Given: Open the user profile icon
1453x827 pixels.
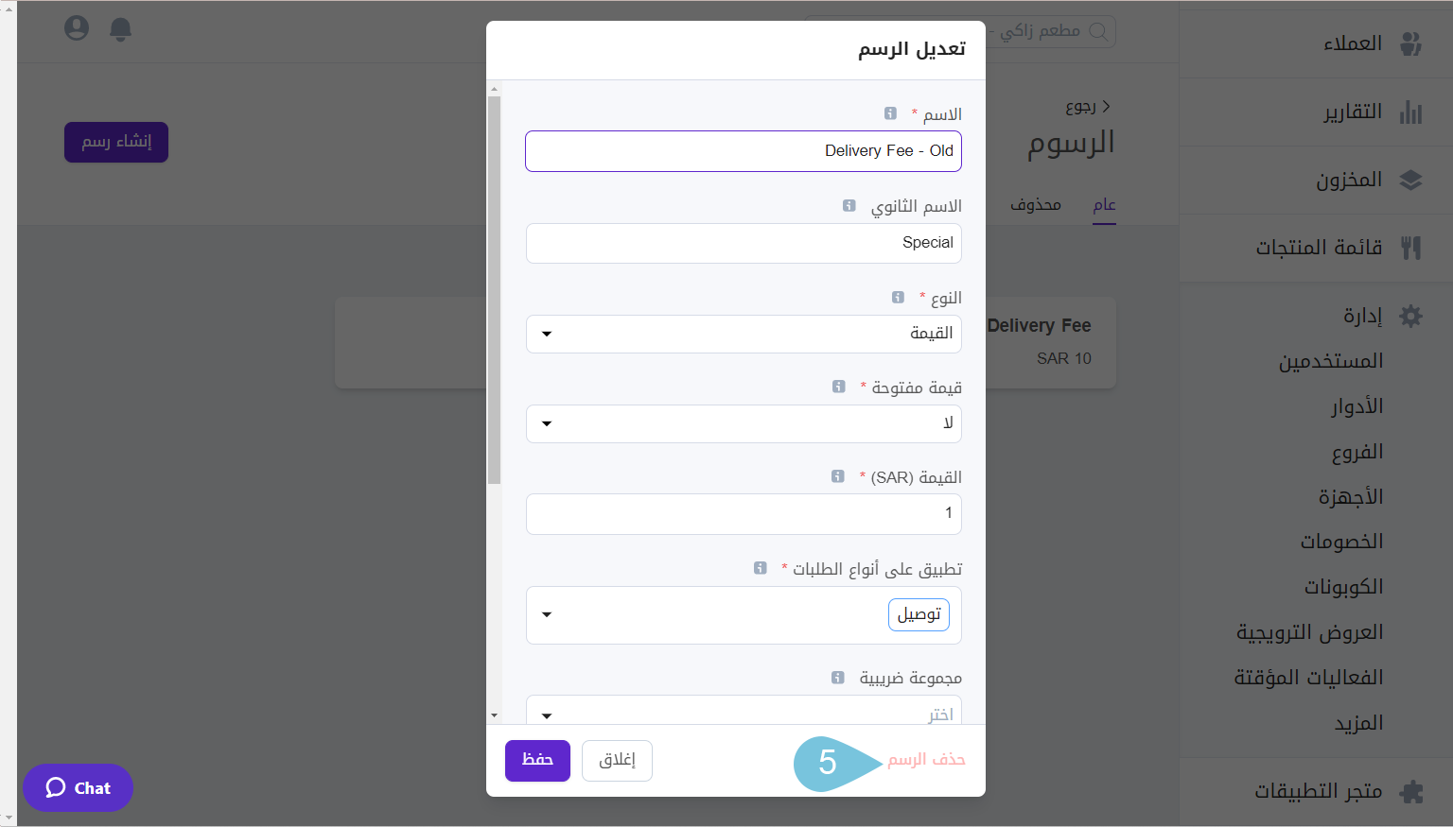Looking at the screenshot, I should (77, 28).
